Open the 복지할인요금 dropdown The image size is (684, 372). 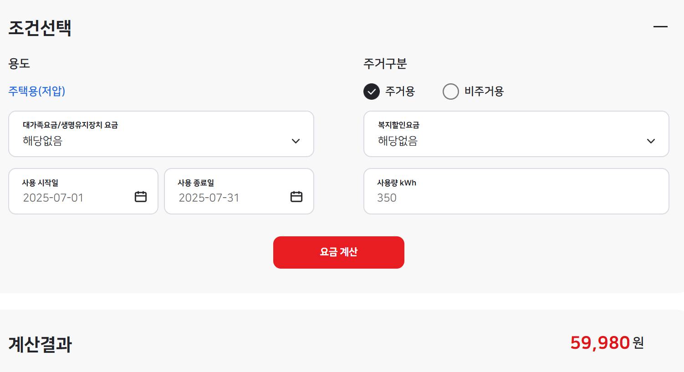click(x=516, y=134)
